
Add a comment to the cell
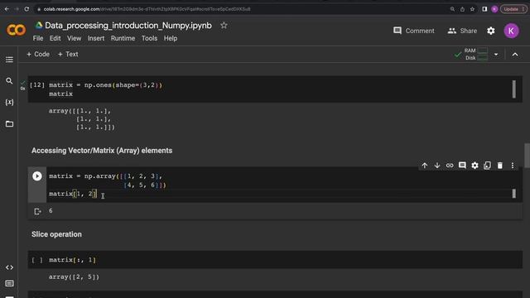coord(462,166)
